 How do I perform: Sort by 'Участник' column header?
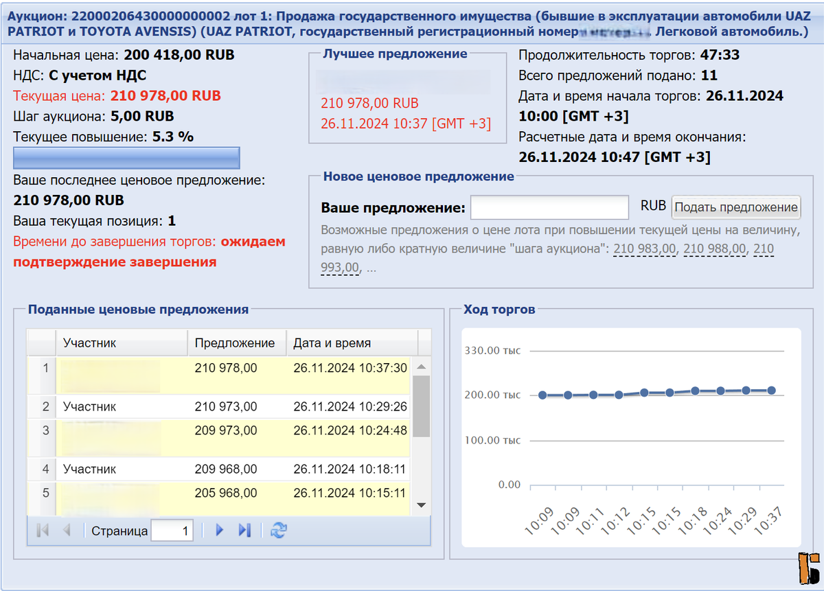(x=122, y=343)
